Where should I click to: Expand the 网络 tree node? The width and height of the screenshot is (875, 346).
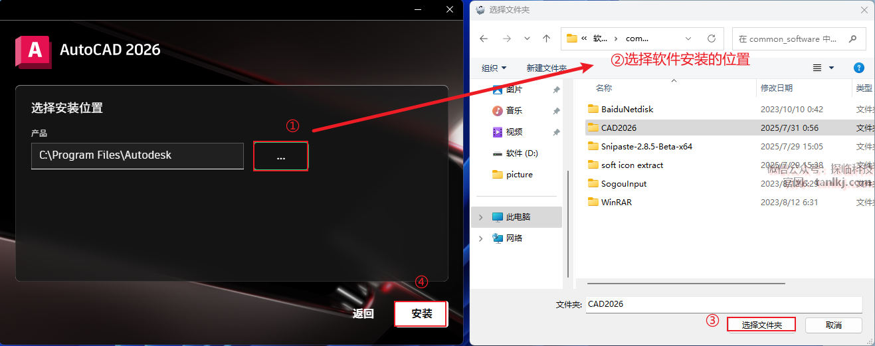[x=481, y=238]
